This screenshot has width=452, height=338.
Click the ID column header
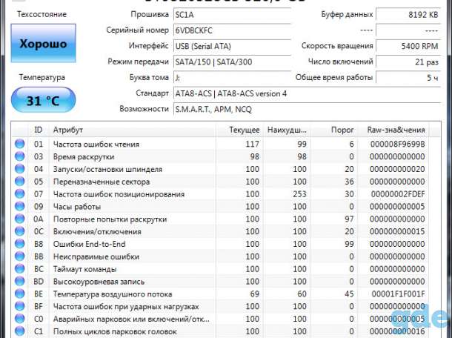coord(39,130)
